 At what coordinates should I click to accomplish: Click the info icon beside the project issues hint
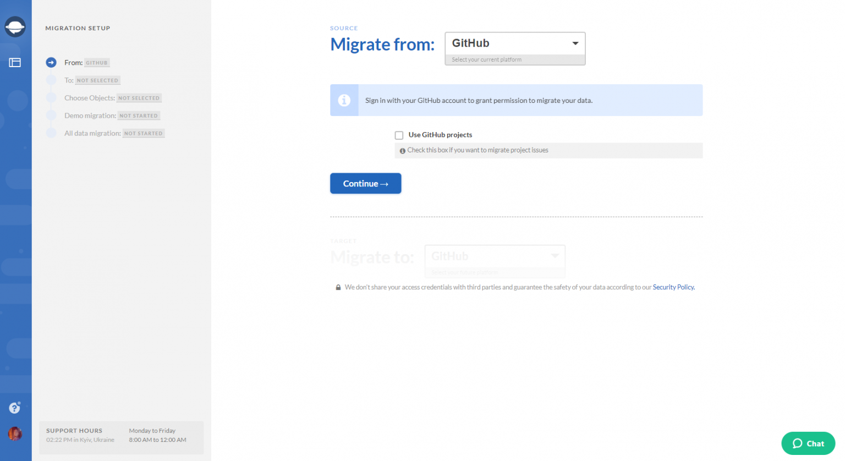(402, 150)
